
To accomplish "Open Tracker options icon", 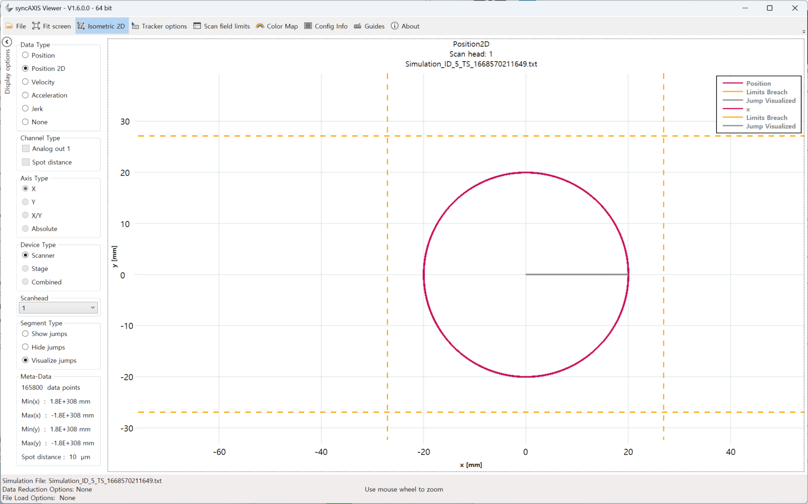I will coord(135,26).
